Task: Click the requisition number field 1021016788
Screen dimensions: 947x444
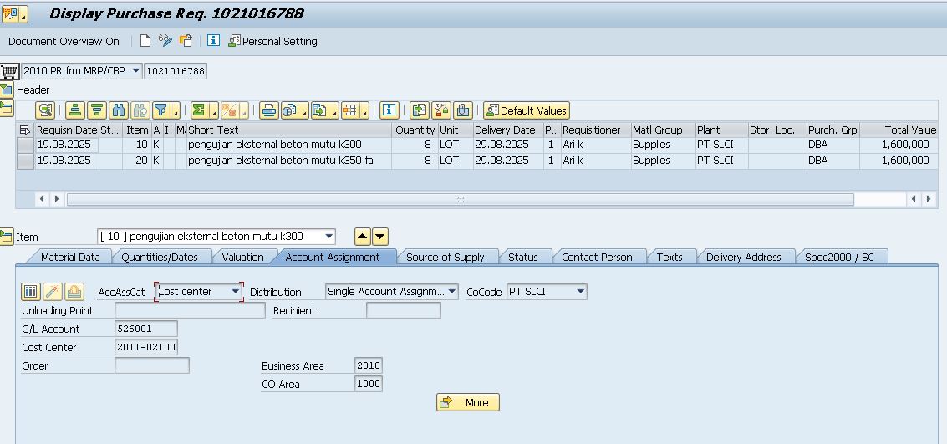Action: 176,71
